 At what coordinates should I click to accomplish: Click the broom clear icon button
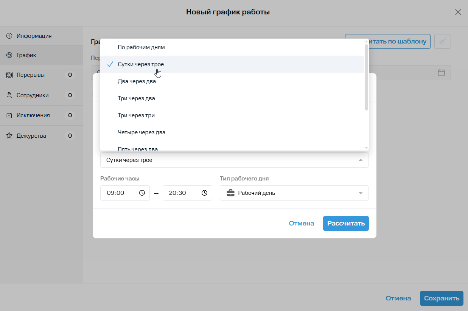(x=443, y=41)
